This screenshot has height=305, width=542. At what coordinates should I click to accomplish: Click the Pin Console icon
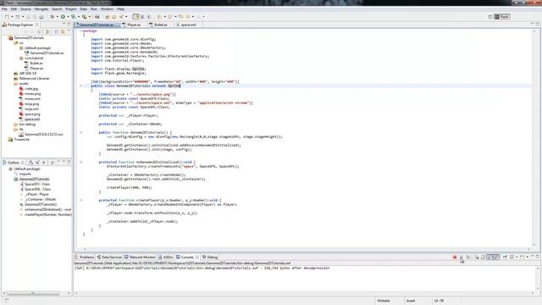tap(505, 258)
